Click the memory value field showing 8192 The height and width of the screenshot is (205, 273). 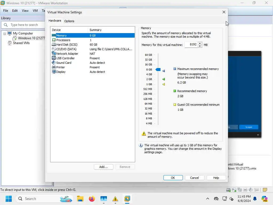(x=191, y=45)
